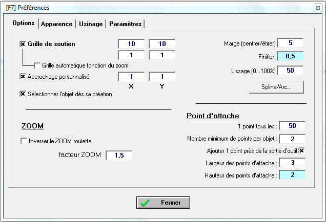Enable Inverser le ZOOM roulette

pos(24,141)
